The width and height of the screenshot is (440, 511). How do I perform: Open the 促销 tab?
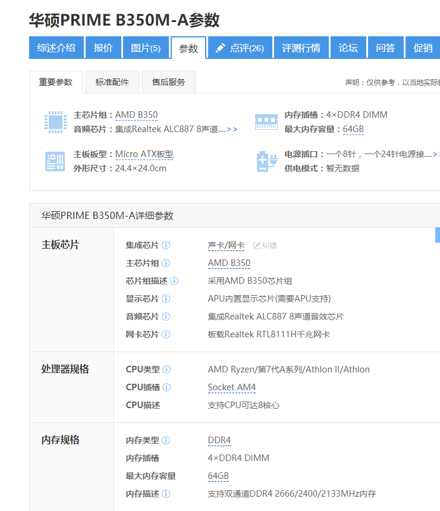(x=423, y=48)
